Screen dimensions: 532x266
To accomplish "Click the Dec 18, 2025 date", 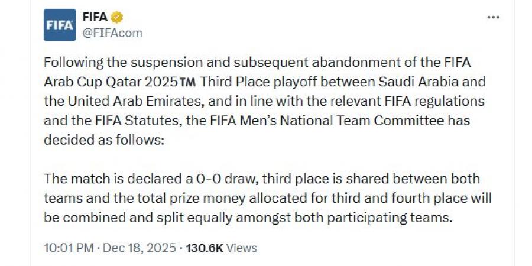I will click(x=140, y=248).
